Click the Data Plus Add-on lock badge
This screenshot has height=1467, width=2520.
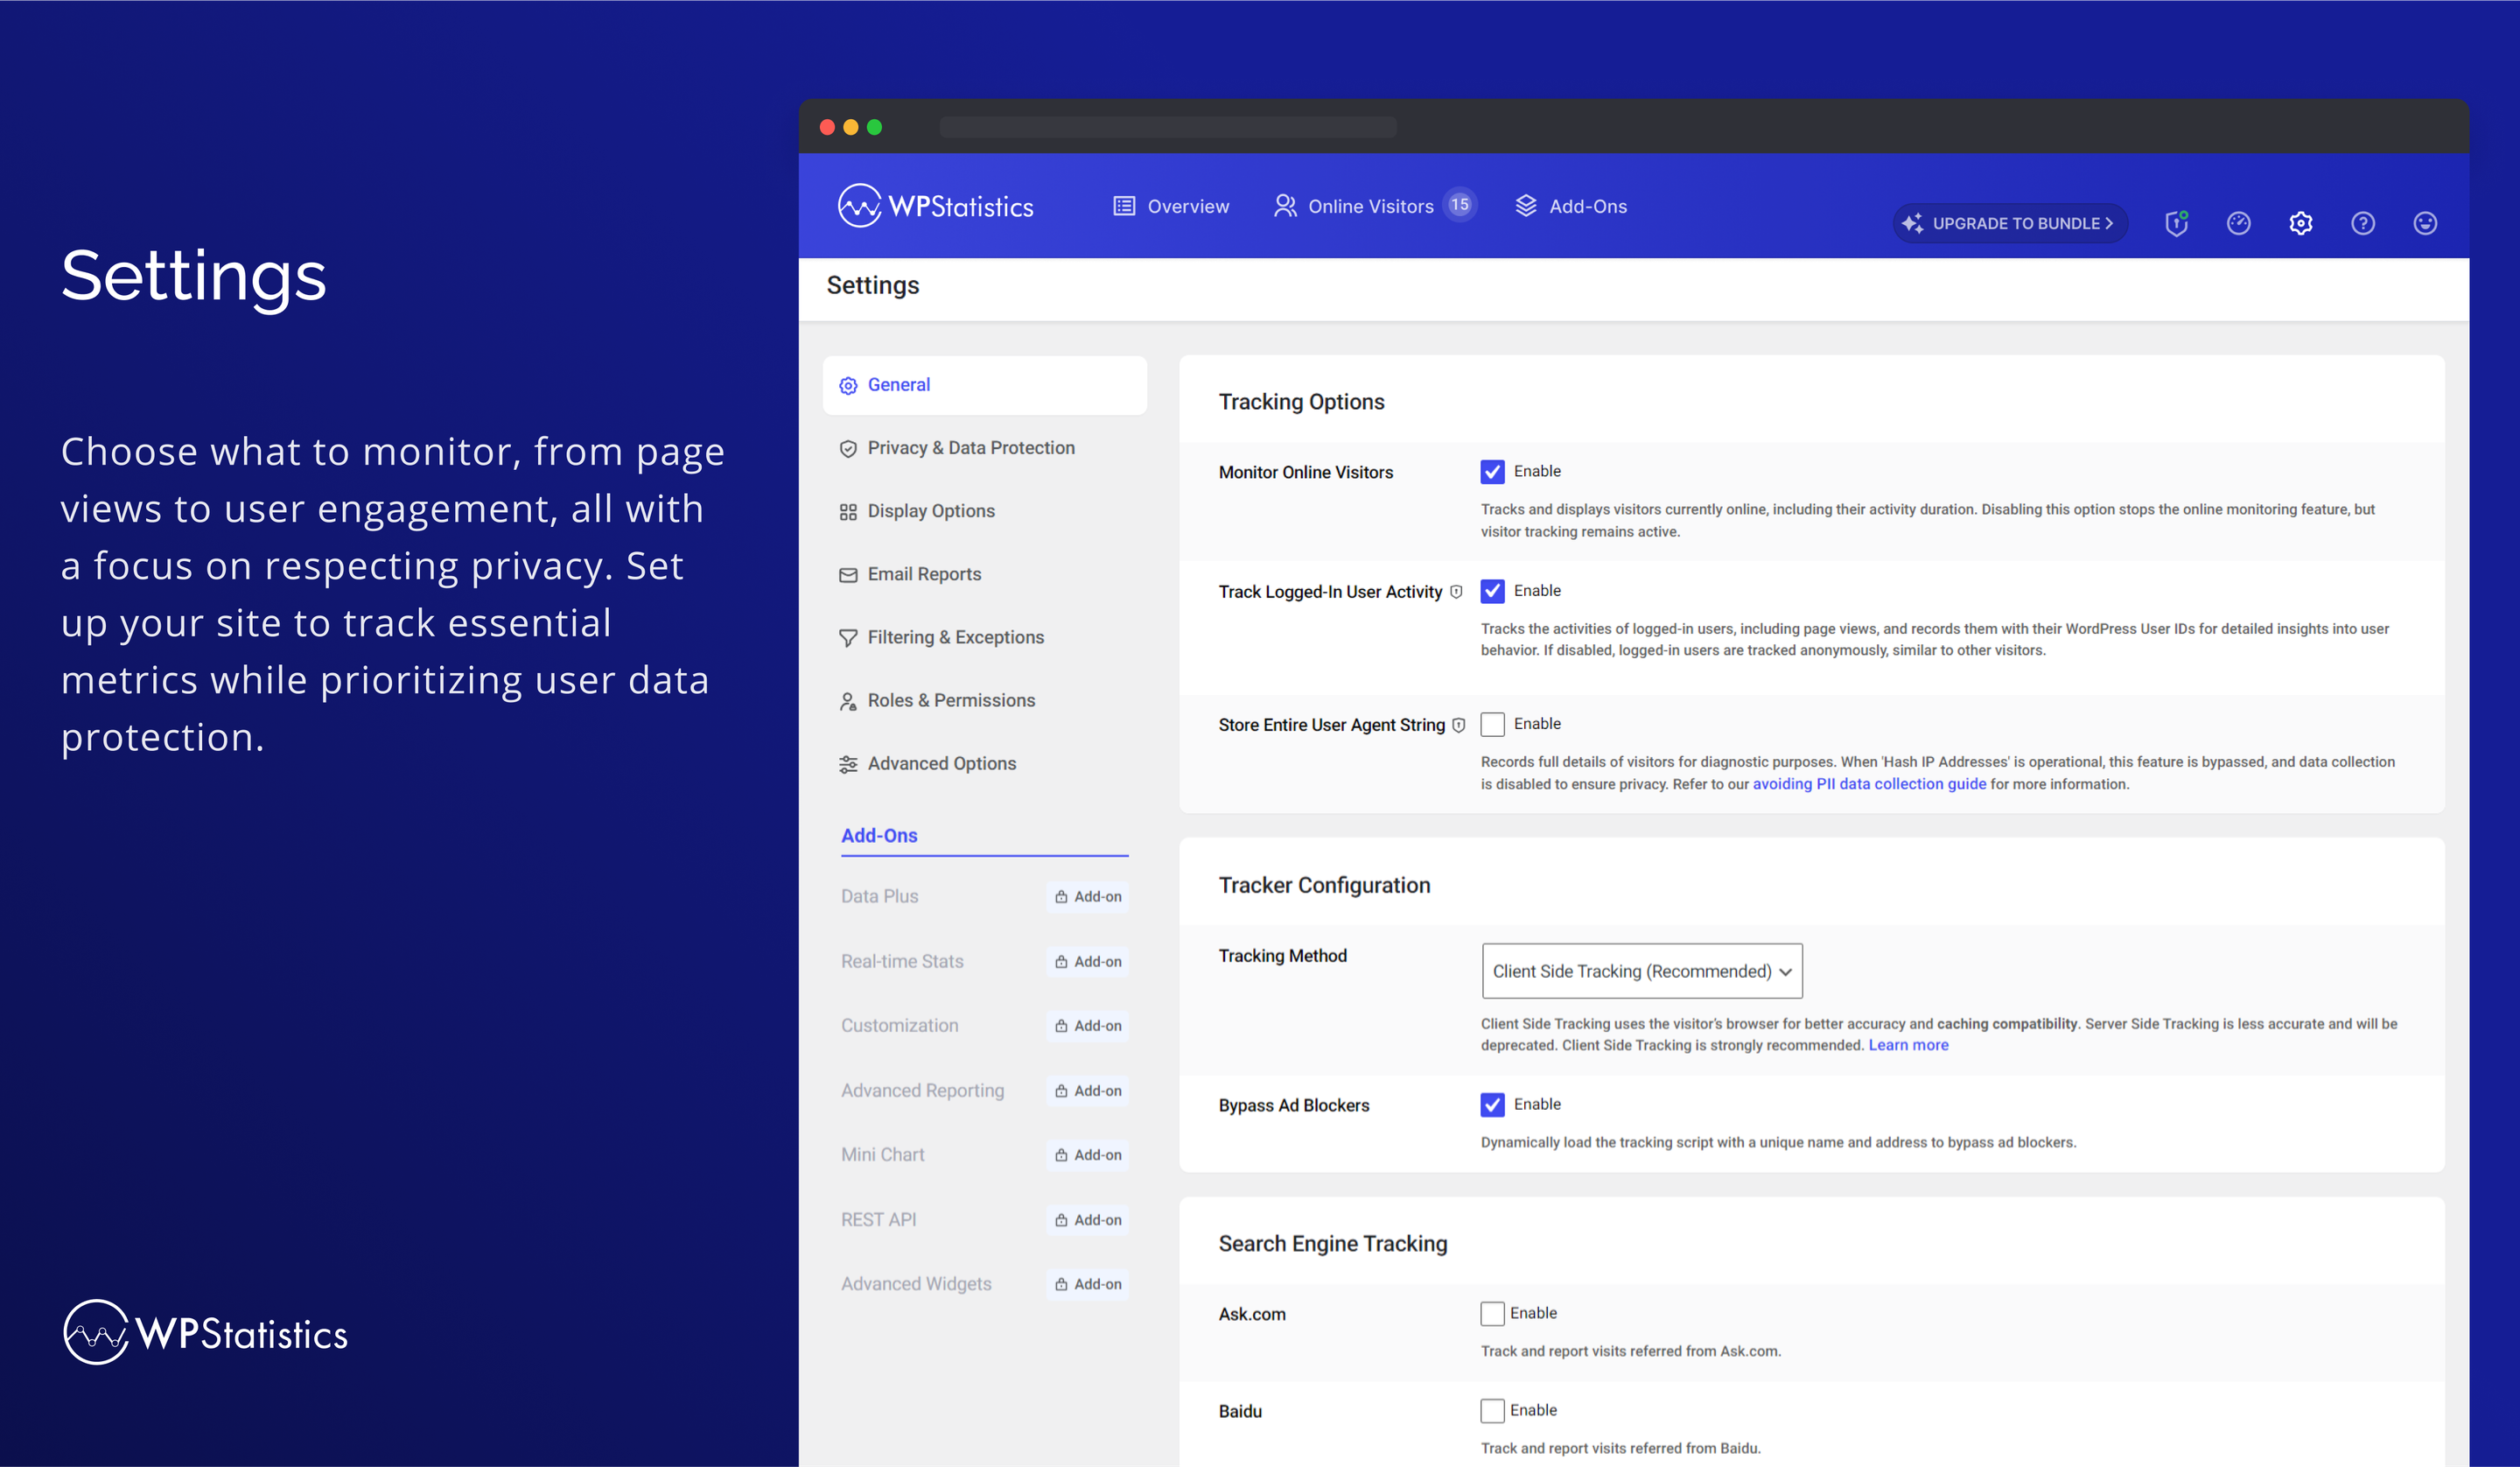(1088, 896)
